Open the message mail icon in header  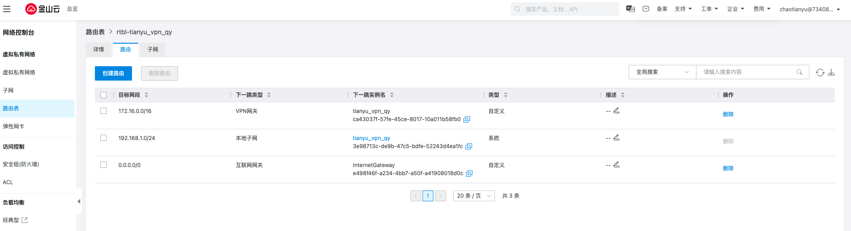[x=646, y=9]
